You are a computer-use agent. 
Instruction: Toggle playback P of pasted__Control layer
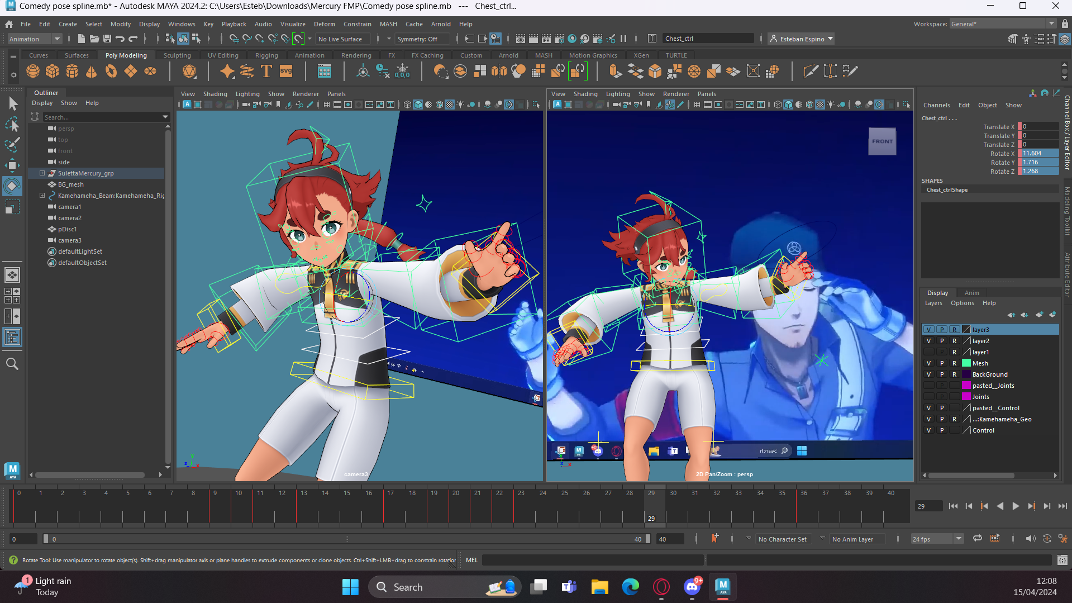(942, 408)
